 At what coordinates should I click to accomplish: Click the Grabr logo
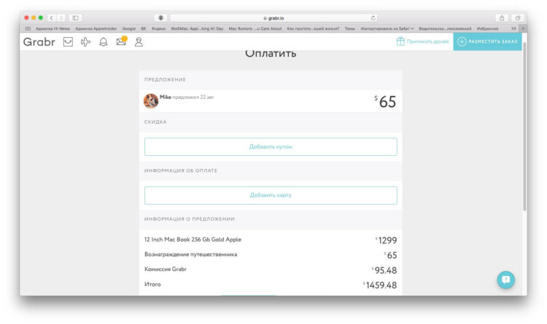pyautogui.click(x=39, y=42)
